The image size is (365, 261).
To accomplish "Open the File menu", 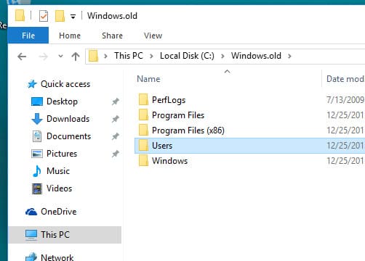I will click(x=28, y=36).
